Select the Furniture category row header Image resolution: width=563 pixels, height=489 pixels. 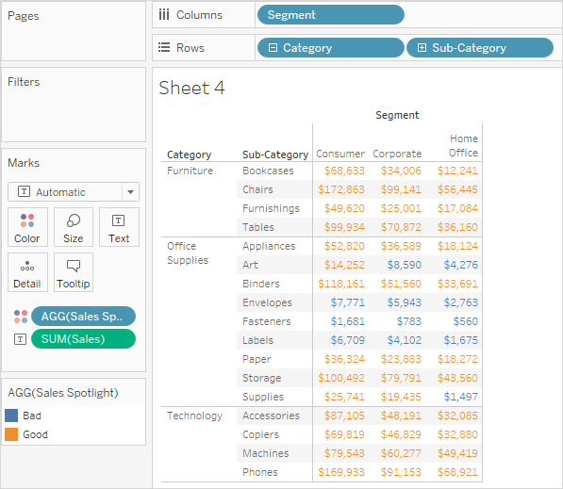click(190, 171)
